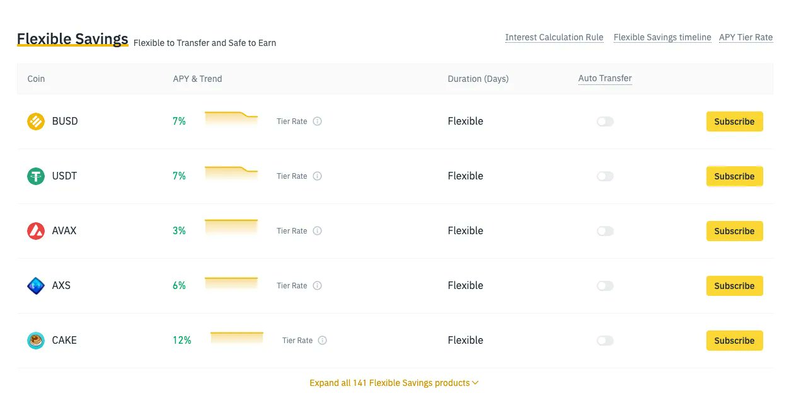Viewport: 789px width, 396px height.
Task: Click the CAKE coin icon
Action: pos(36,340)
